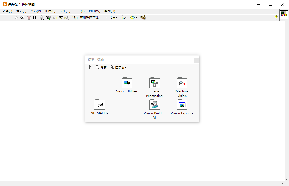
Task: Open the 操作(O) menu
Action: 65,11
